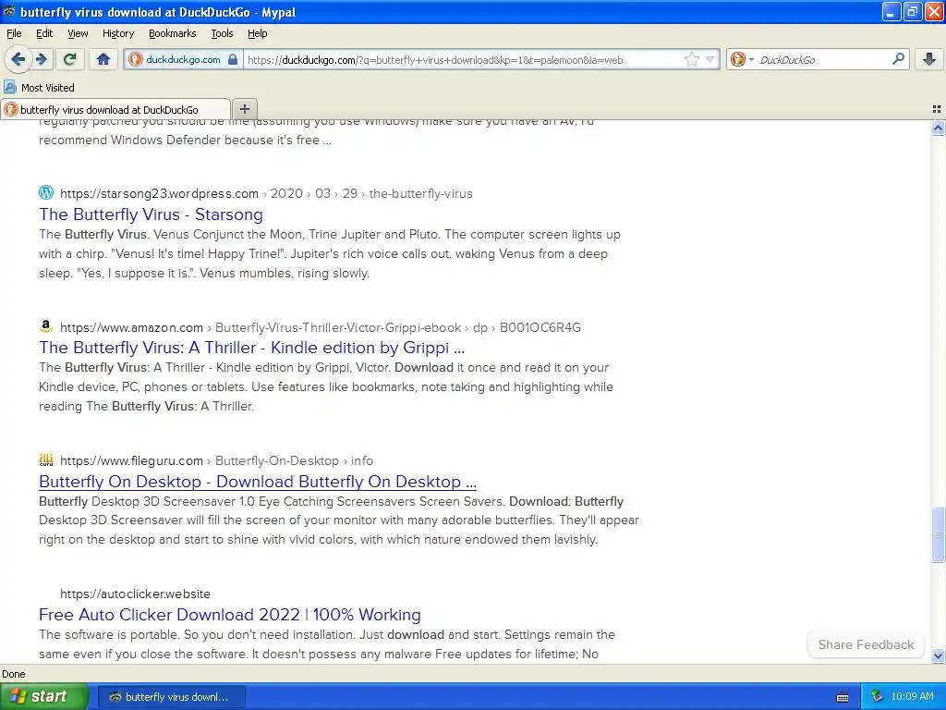Click the 10:09 AM clock

click(912, 697)
